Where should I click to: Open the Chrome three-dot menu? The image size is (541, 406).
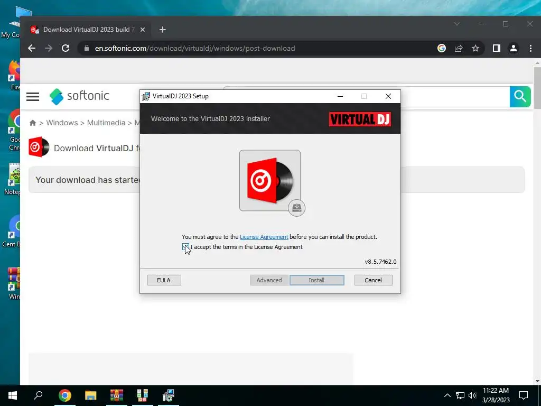(x=530, y=48)
